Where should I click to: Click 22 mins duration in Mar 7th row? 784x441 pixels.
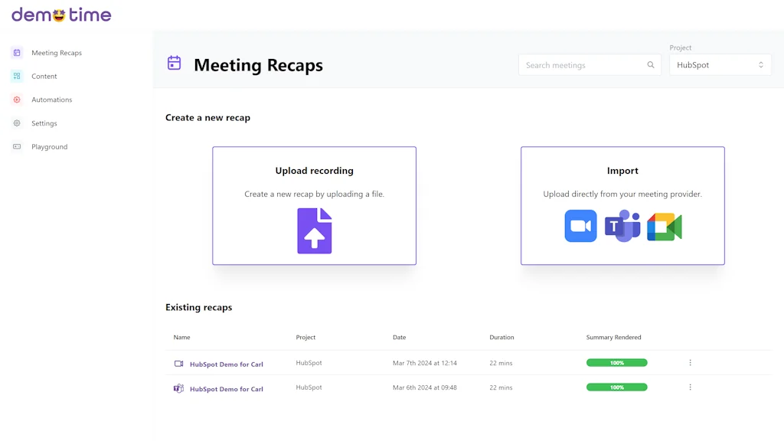[x=501, y=363]
